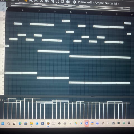Choose the Zoom magnifier tool

tap(63, 1)
